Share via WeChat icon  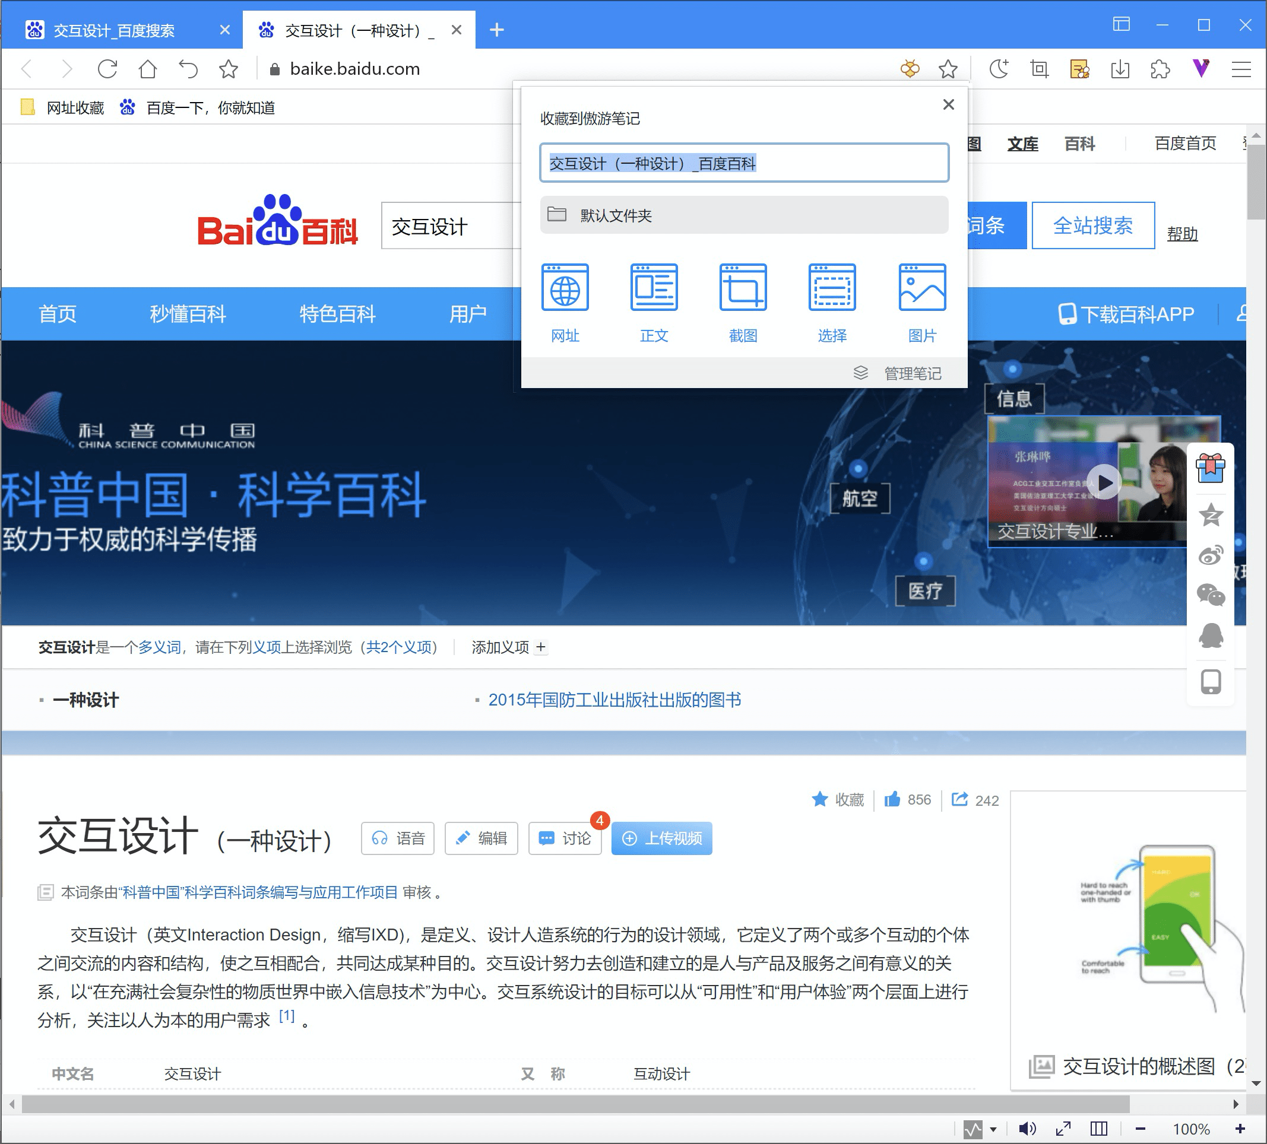(1211, 595)
